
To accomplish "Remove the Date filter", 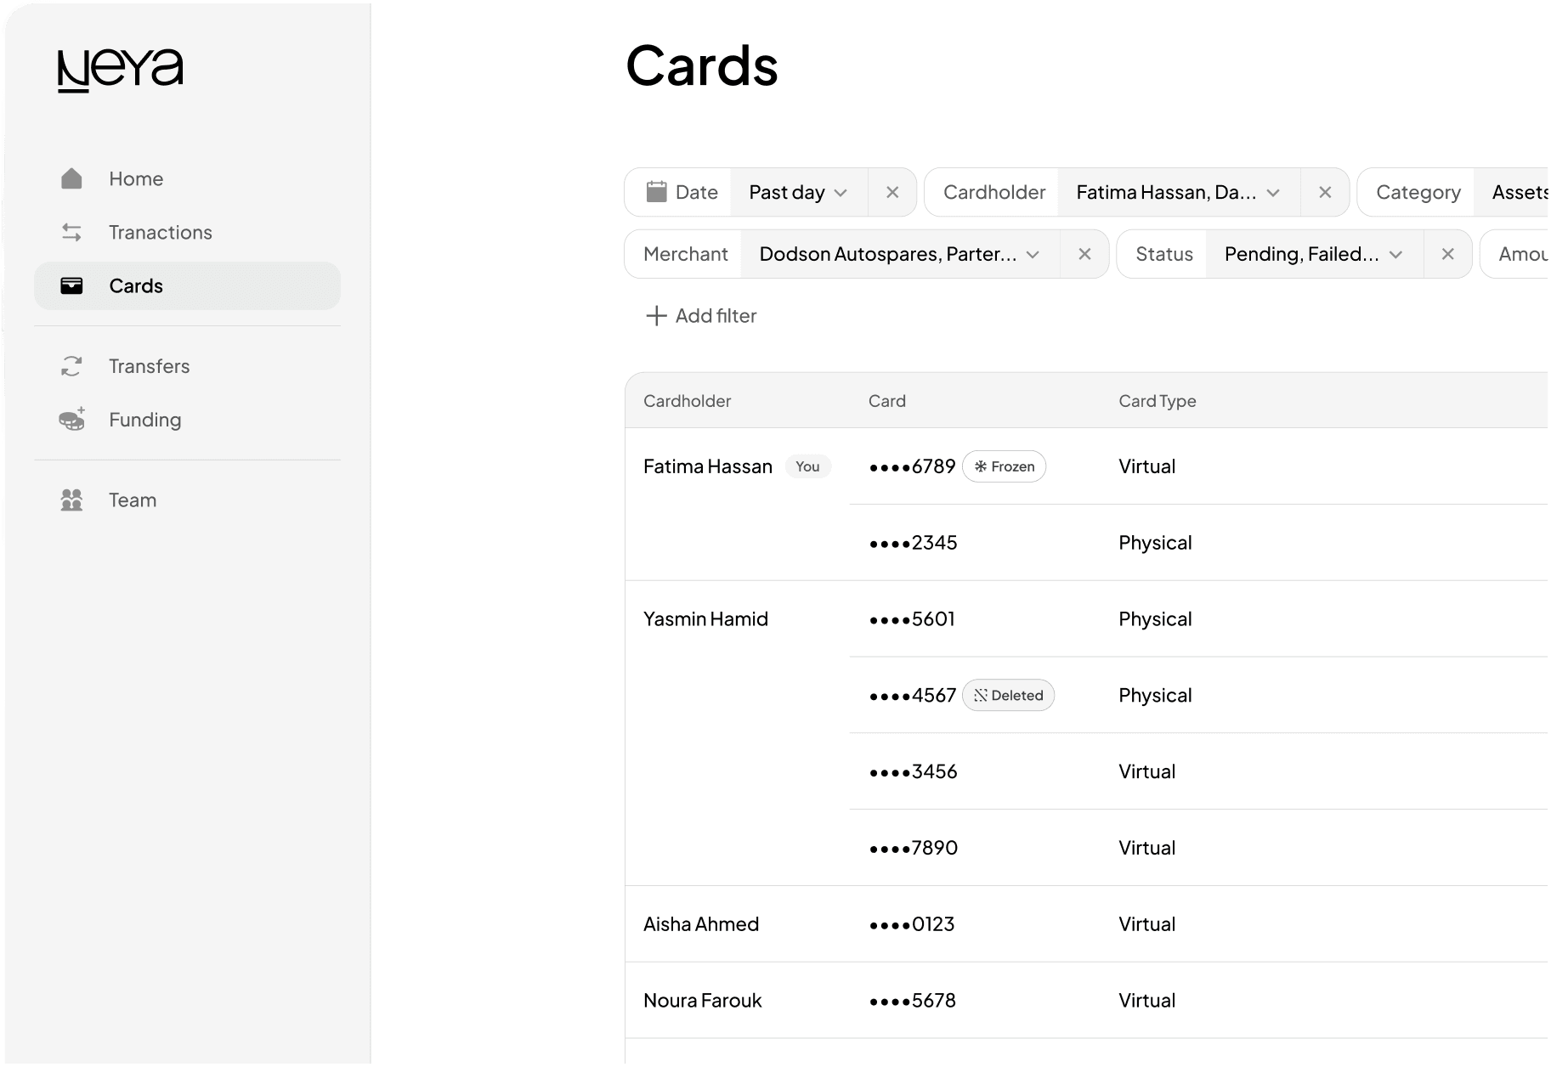I will (892, 192).
